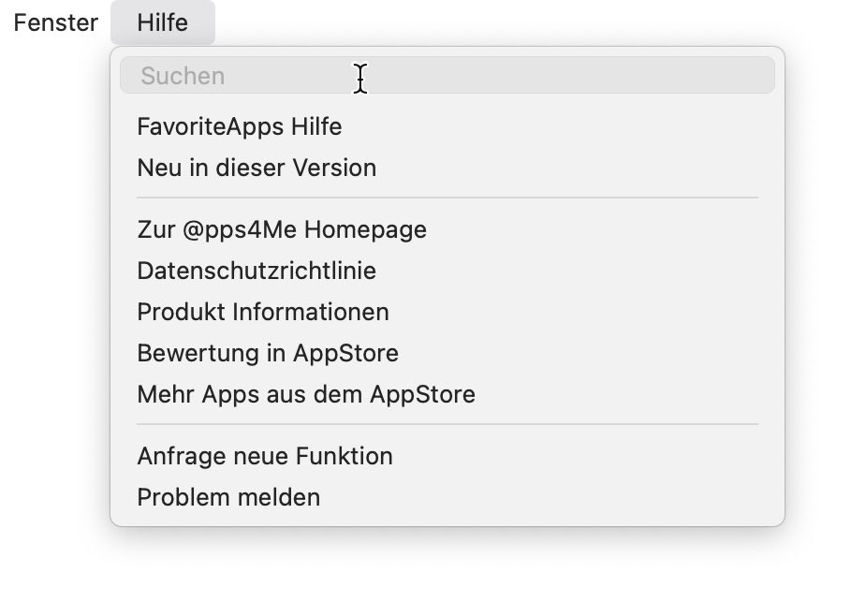Viewport: 851px width, 602px height.
Task: Visit the @pps4Me Homepage entry
Action: coord(448,229)
